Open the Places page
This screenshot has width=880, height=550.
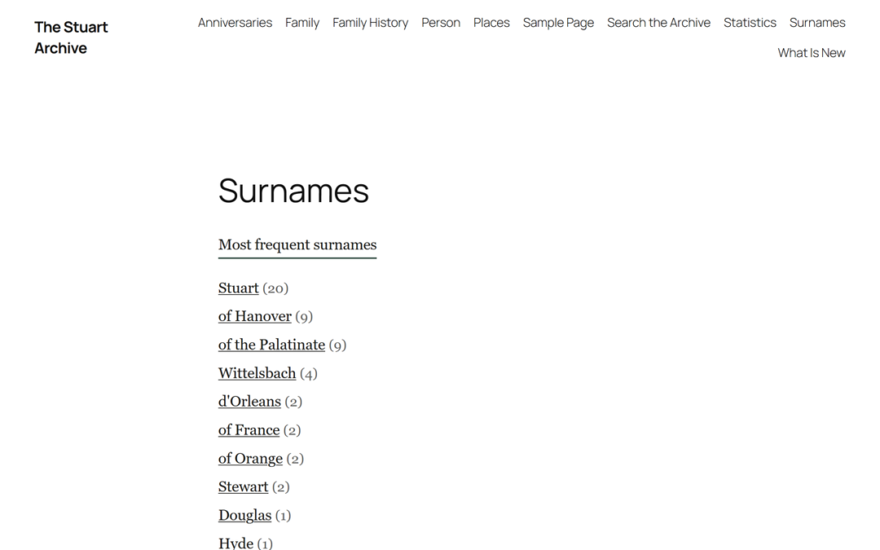tap(491, 23)
